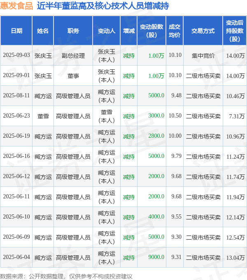Click the 4000.0 share change value
The image size is (247, 280).
click(156, 216)
